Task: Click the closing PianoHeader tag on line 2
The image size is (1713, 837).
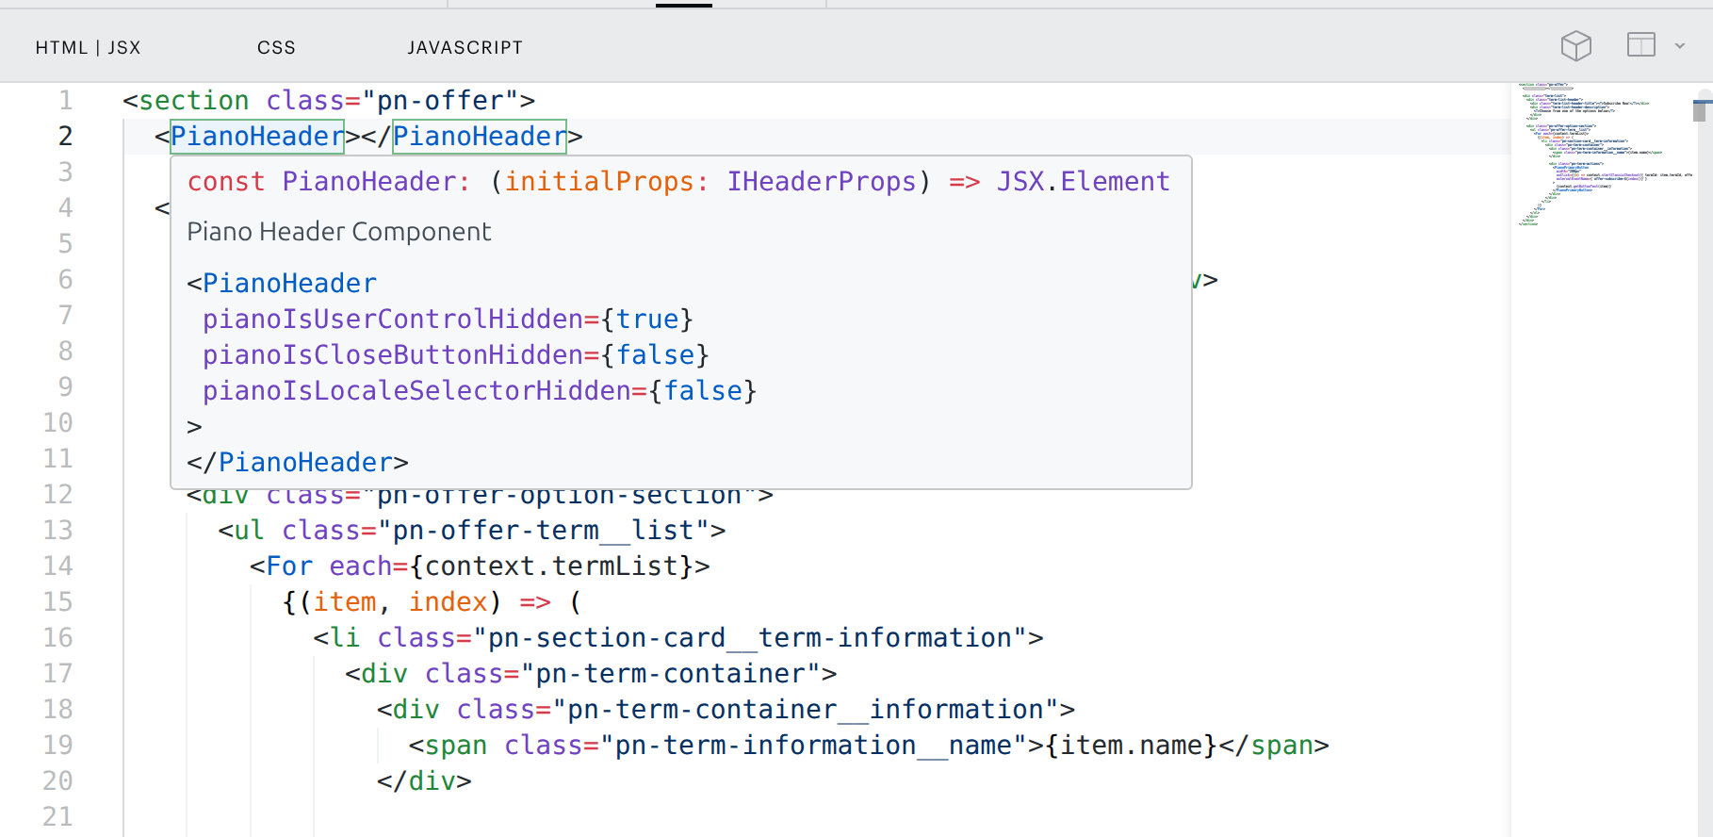Action: point(480,136)
